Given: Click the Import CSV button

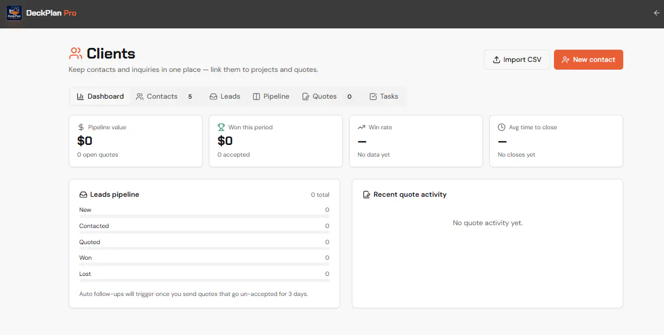Looking at the screenshot, I should point(517,60).
